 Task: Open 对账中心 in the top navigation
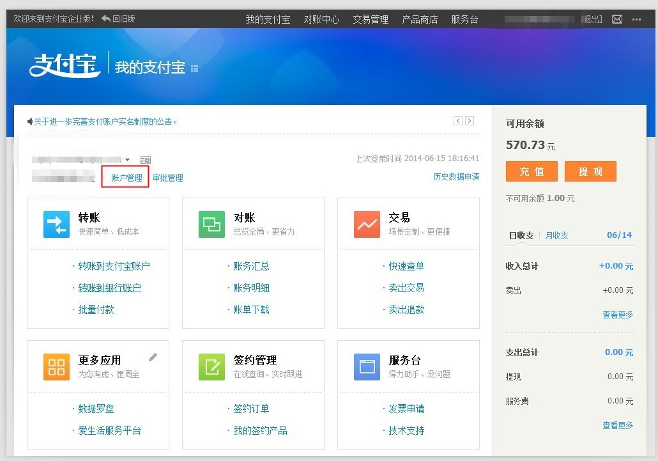click(321, 19)
